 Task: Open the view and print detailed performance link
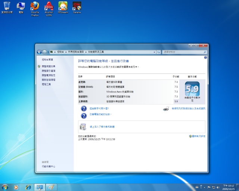coord(189,109)
